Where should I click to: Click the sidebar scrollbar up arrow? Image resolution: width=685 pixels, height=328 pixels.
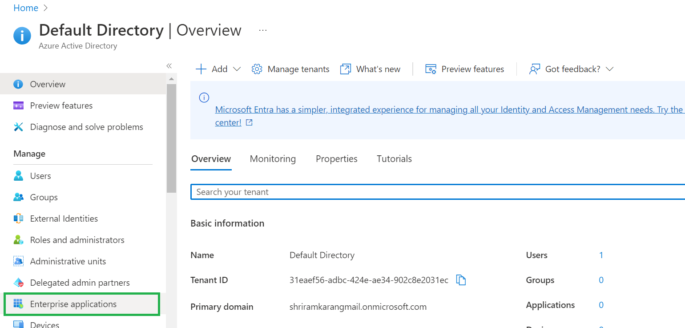click(x=171, y=79)
